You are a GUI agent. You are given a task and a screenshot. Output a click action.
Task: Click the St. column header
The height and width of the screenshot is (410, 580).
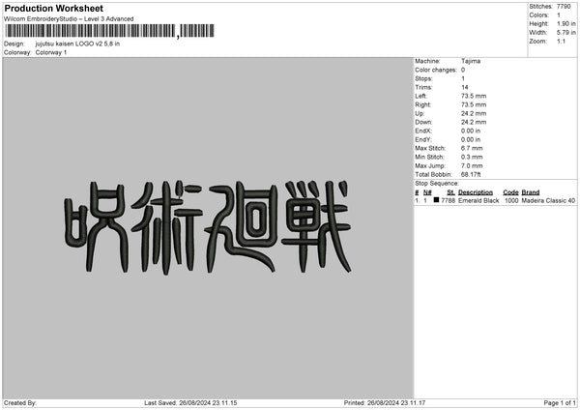(x=450, y=192)
